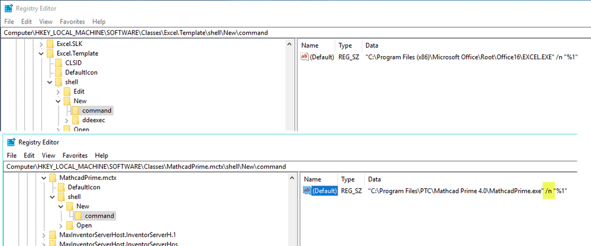This screenshot has height=246, width=591.
Task: Expand the Excel.SLK key
Action: coord(41,44)
